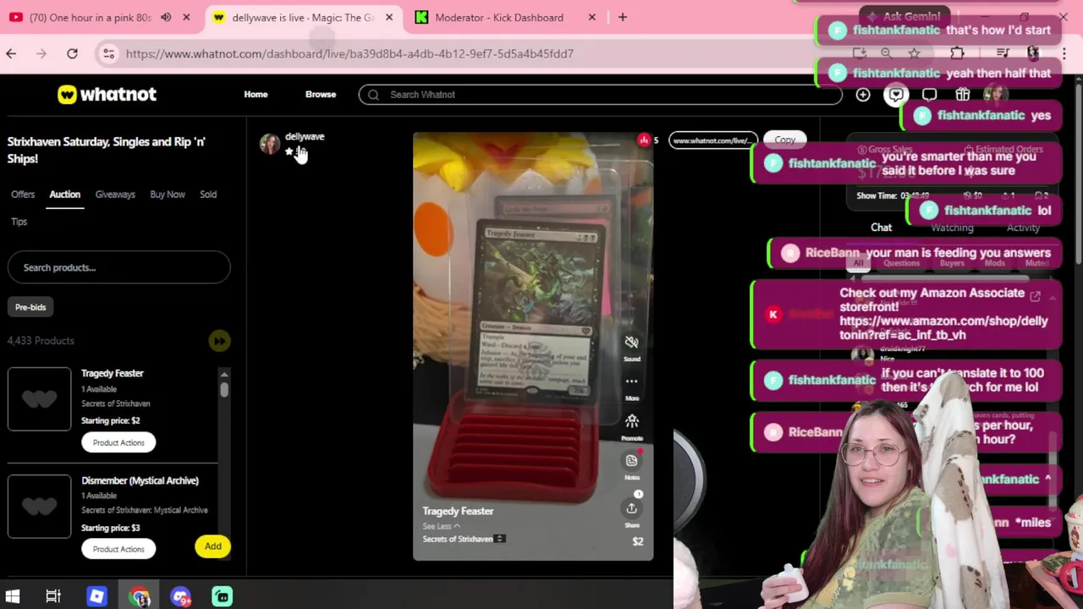Select the Questions chat filter
The height and width of the screenshot is (609, 1083).
pyautogui.click(x=901, y=263)
